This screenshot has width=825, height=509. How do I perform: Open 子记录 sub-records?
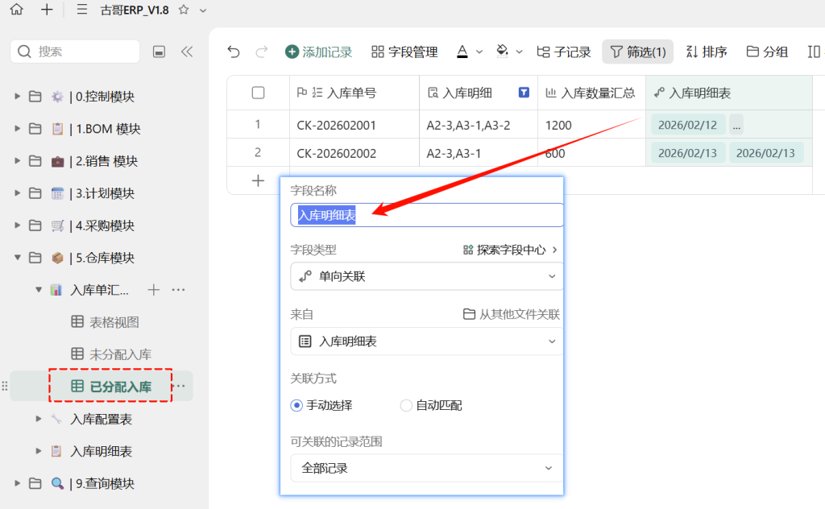[563, 52]
